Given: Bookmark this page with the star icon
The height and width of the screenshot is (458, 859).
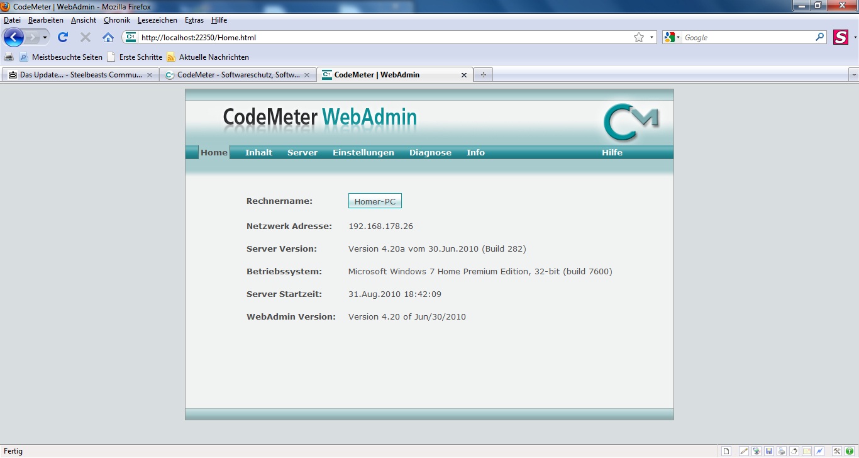Looking at the screenshot, I should tap(639, 37).
